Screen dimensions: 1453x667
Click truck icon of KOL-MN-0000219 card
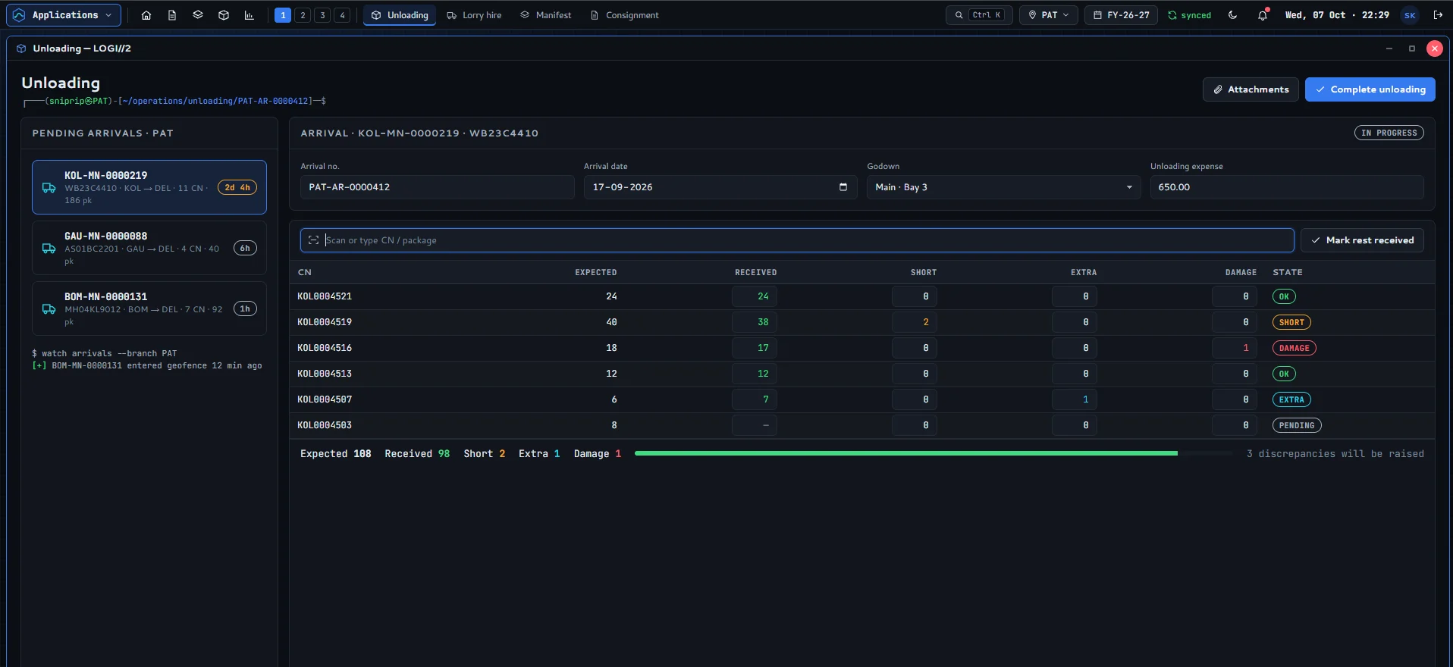coord(49,188)
